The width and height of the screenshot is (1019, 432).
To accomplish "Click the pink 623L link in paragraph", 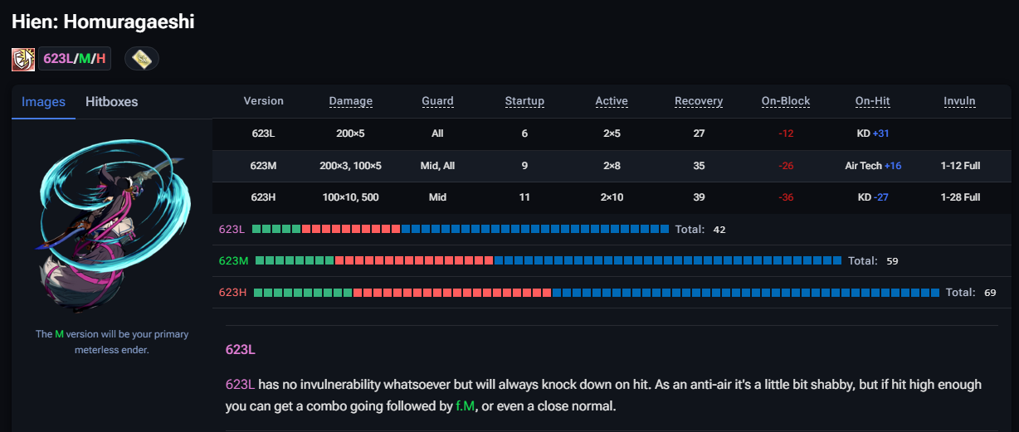I will tap(240, 385).
